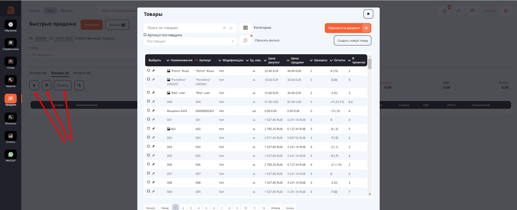Sort by the Наименование column chevron
Image resolution: width=517 pixels, height=210 pixels.
pyautogui.click(x=168, y=60)
